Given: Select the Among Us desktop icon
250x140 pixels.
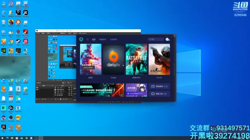Looking at the screenshot, I should 11,23.
